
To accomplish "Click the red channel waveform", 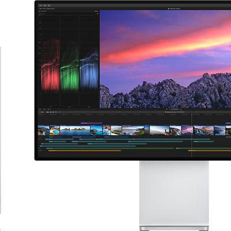I will [51, 65].
